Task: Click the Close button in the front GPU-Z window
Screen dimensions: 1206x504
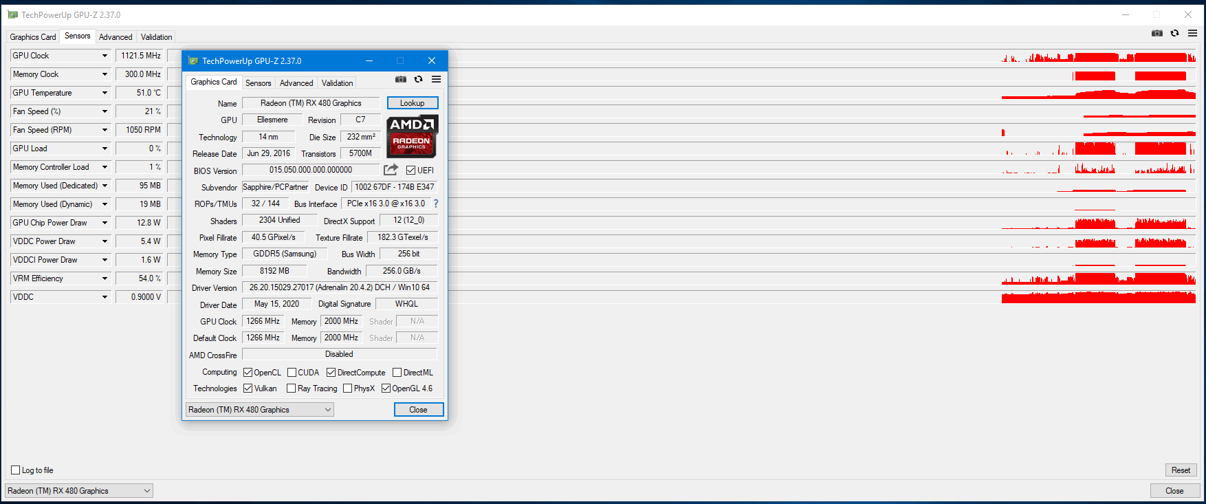Action: [418, 410]
